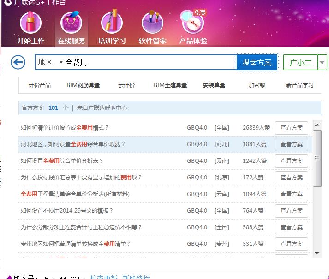
Task: Open question 如何设置全费用综合单价分析表？
Action: (x=62, y=160)
